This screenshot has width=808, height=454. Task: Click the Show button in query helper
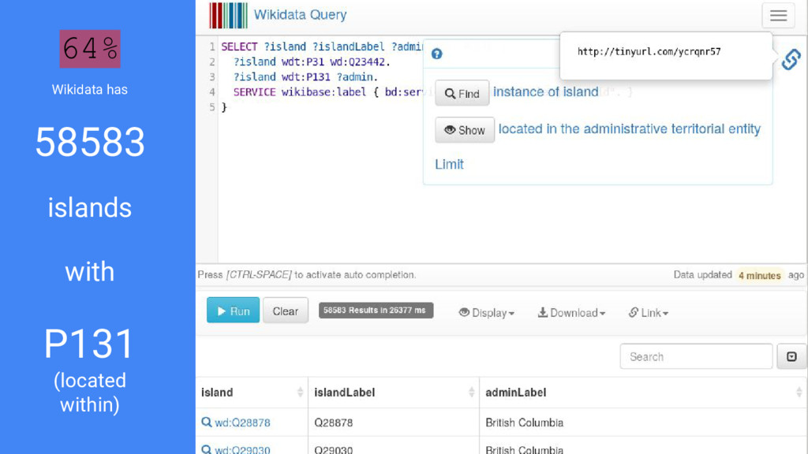coord(465,130)
